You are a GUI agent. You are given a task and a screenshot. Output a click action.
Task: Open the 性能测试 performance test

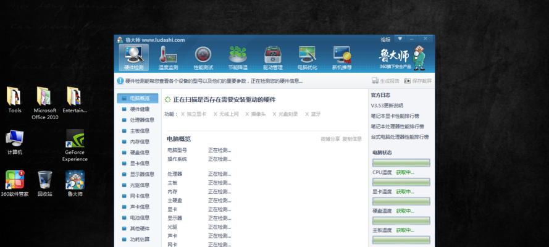tap(203, 58)
